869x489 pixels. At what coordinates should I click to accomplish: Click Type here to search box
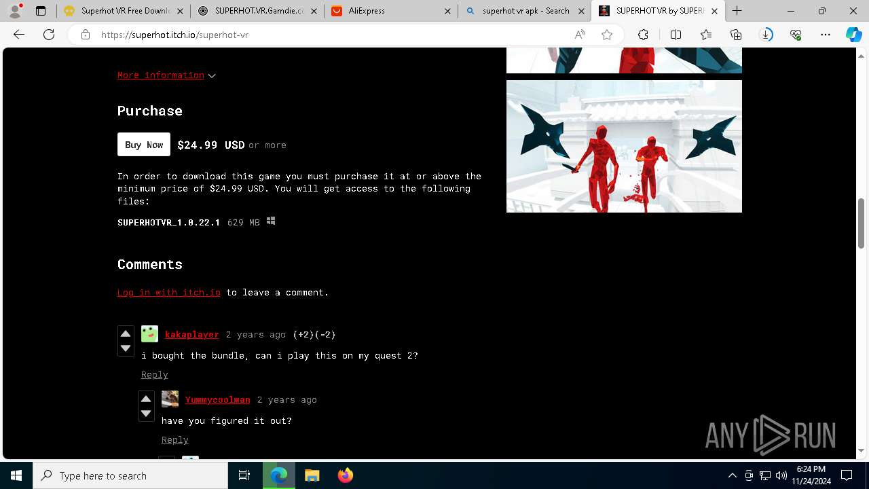[130, 475]
